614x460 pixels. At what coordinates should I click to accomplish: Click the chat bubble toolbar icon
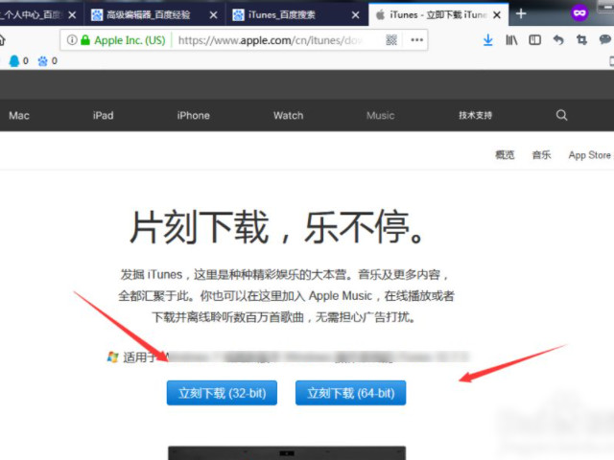click(605, 40)
